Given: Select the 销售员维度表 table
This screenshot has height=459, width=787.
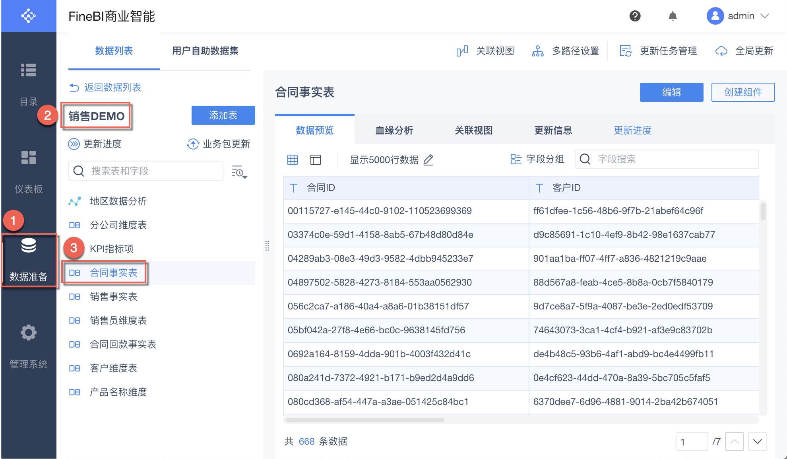Looking at the screenshot, I should [x=161, y=321].
